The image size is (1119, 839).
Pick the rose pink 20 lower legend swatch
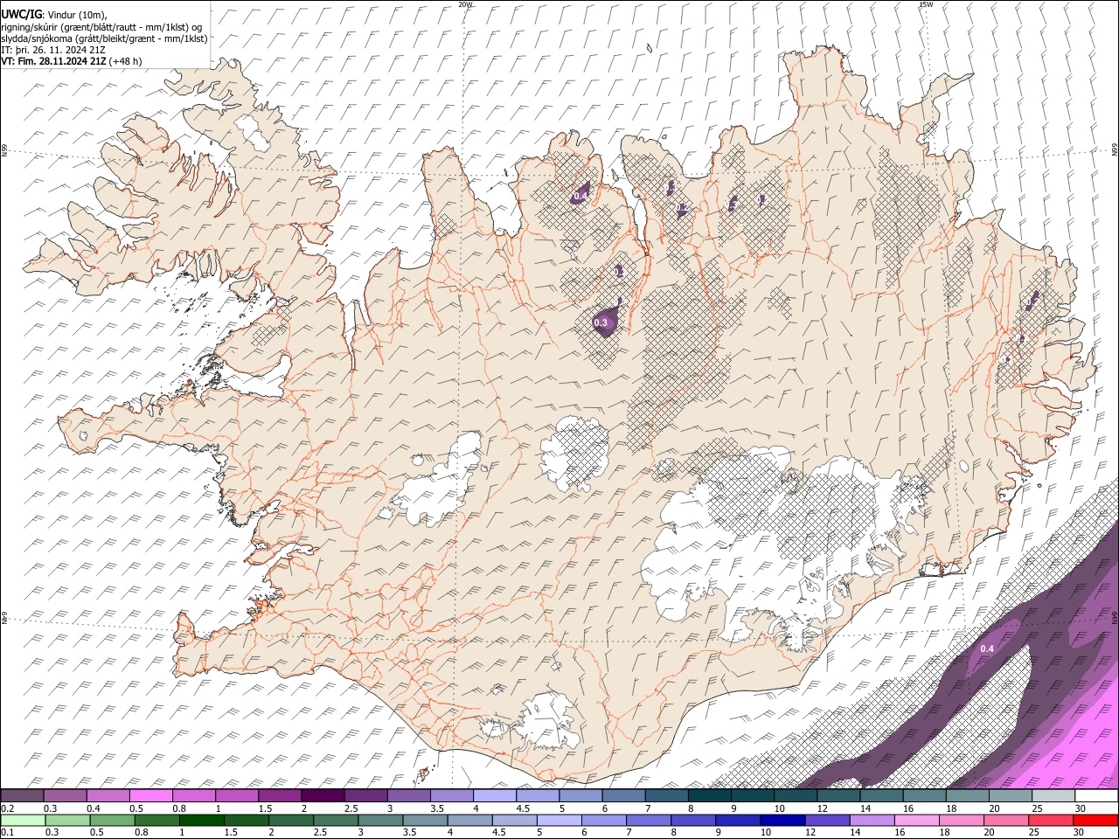(x=1006, y=820)
